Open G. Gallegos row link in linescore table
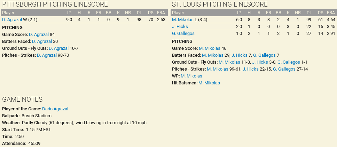This screenshot has height=147, width=337. point(183,34)
